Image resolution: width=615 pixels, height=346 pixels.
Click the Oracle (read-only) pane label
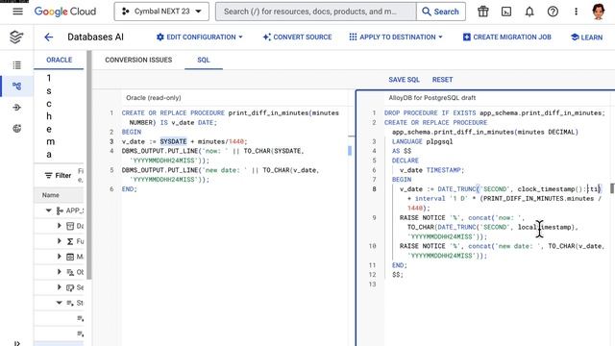(154, 98)
